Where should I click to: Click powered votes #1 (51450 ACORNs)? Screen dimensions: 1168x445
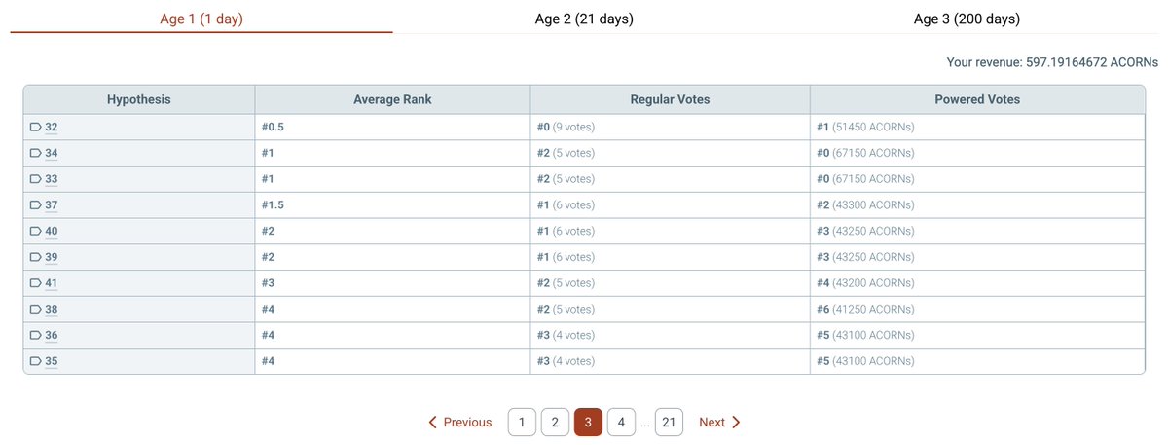(x=977, y=128)
